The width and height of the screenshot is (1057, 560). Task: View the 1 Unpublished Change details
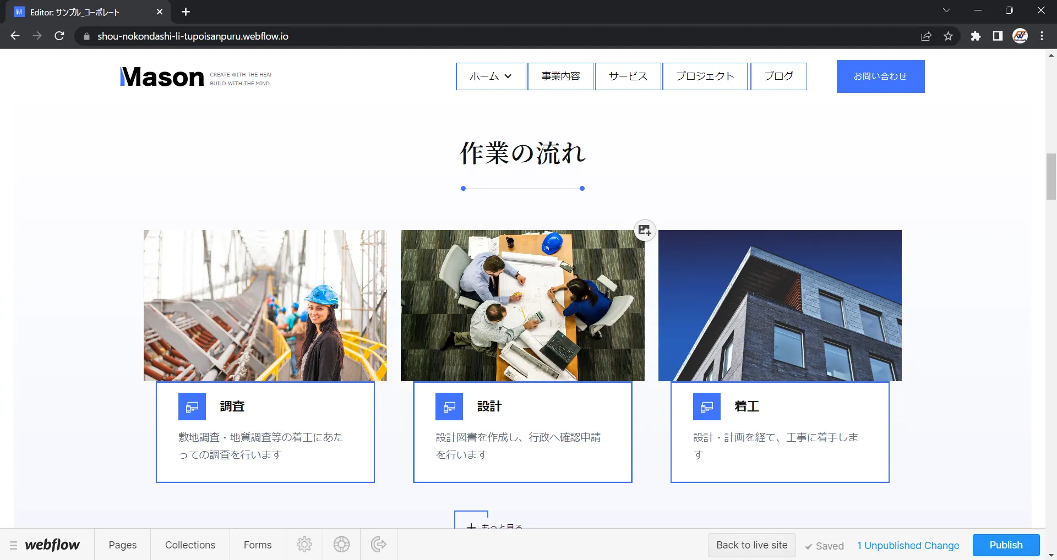tap(908, 545)
